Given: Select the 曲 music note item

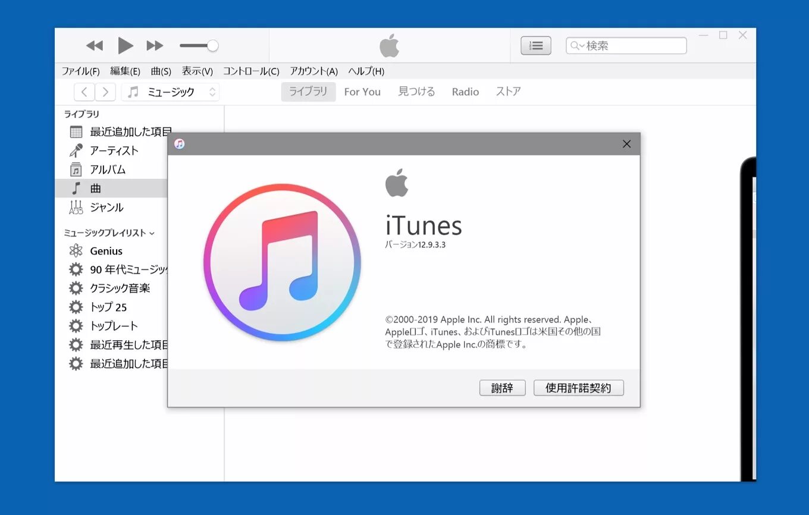Looking at the screenshot, I should pyautogui.click(x=111, y=189).
